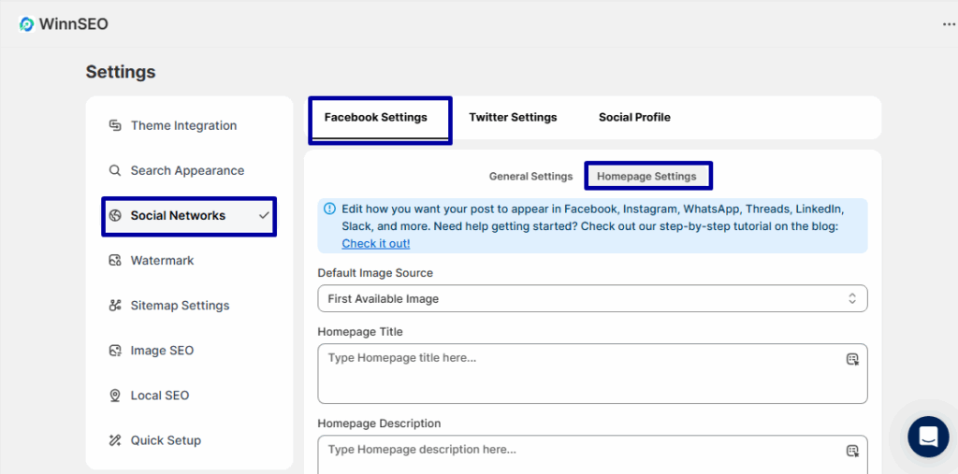Click the 'Homepage Title' label
This screenshot has width=958, height=474.
tap(360, 332)
